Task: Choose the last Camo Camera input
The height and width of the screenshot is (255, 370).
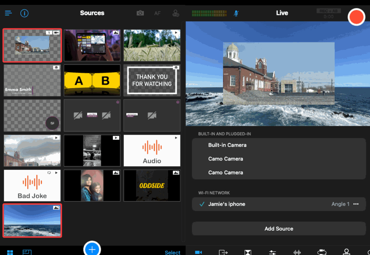Action: (279, 172)
